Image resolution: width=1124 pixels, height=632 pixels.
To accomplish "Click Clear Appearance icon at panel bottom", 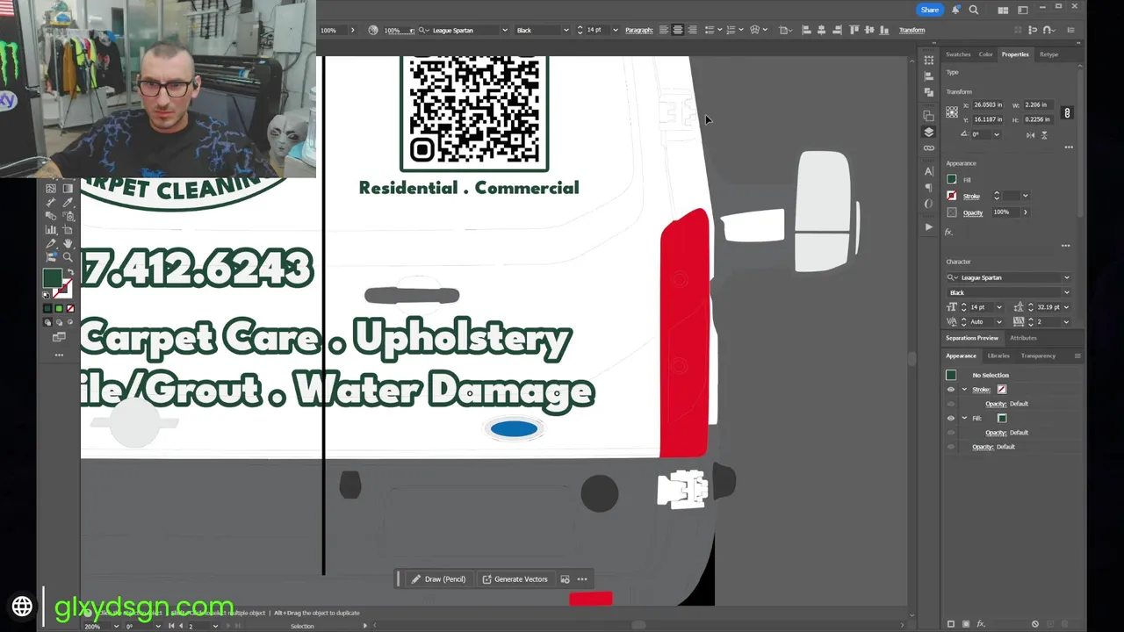I will pos(1035,624).
